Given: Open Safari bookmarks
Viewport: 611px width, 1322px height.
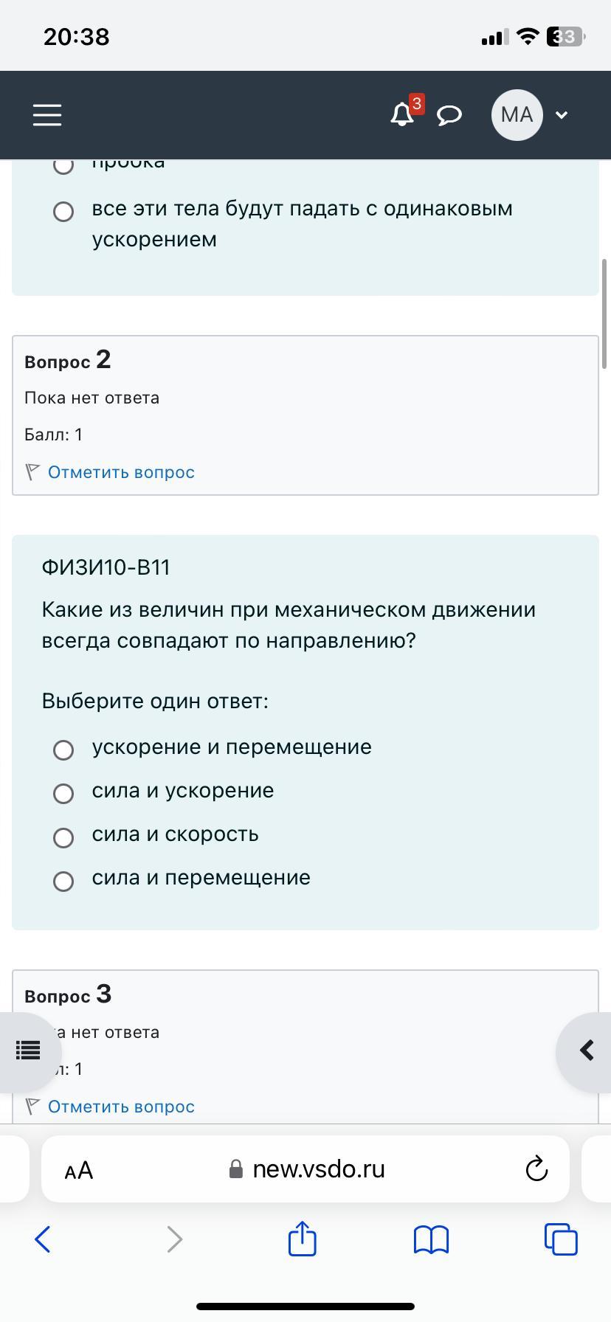Looking at the screenshot, I should point(432,1239).
